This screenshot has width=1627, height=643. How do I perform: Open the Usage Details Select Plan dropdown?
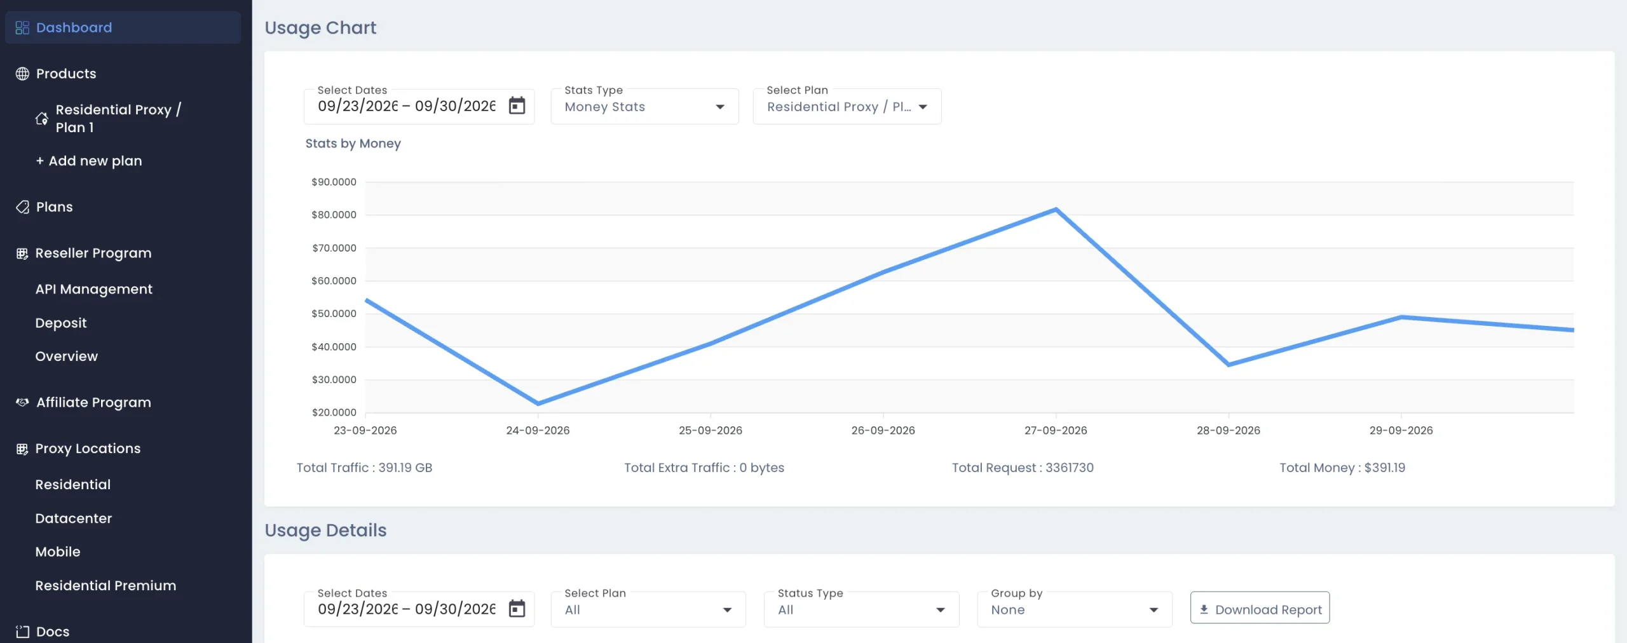pyautogui.click(x=648, y=609)
